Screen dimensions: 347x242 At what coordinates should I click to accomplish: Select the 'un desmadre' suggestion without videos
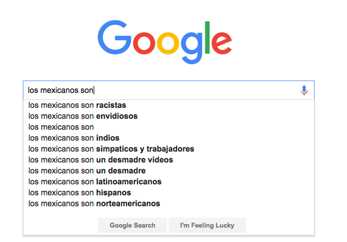169,171
